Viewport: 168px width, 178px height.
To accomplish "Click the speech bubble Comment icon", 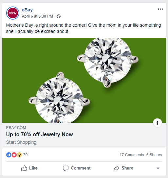I will pos(66,168).
